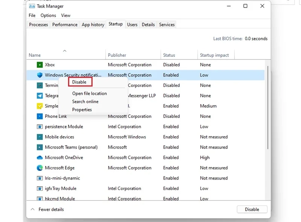Click the vertical scrollbar of startup list
Viewport: 301px width, 222px height.
click(268, 108)
